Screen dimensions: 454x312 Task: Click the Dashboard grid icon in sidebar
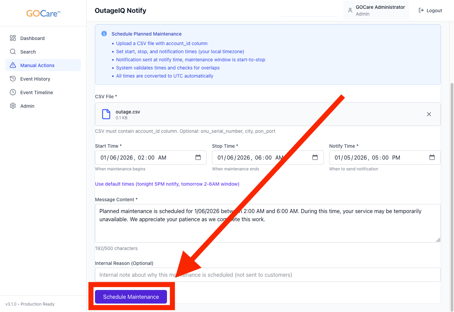13,38
